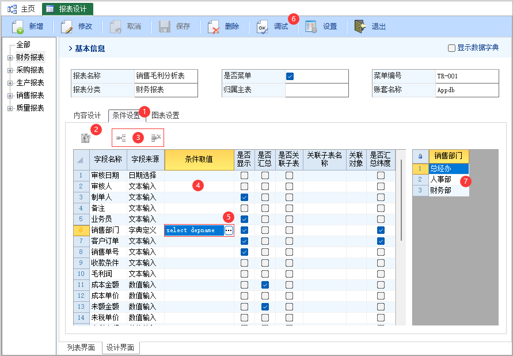Expand the 采购报表 tree node
The image size is (513, 356).
coord(10,70)
